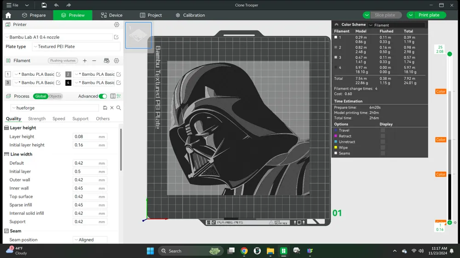This screenshot has width=460, height=258.
Task: Open the parameter table list icon
Action: (113, 96)
